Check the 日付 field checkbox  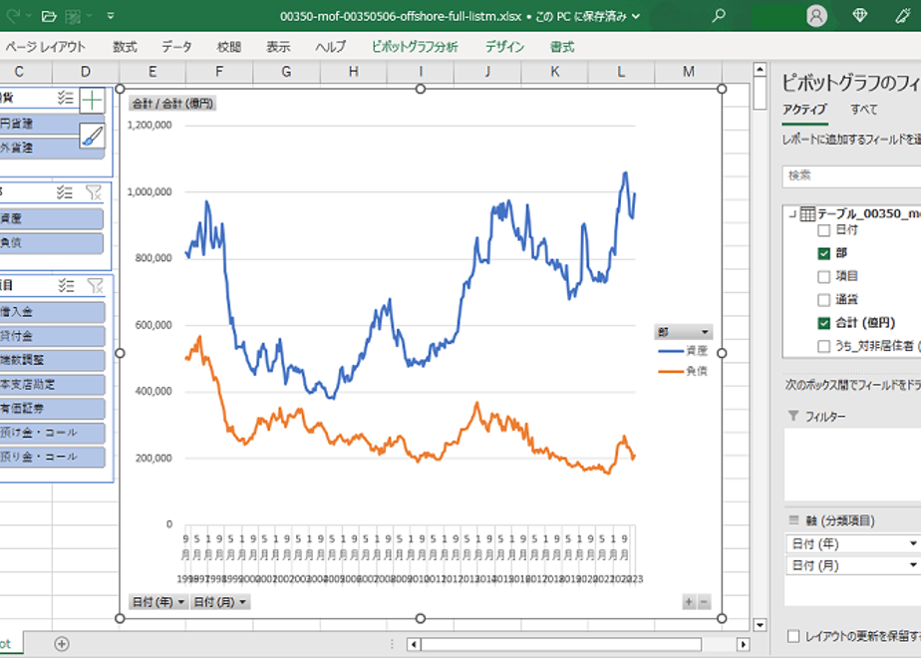[x=823, y=230]
